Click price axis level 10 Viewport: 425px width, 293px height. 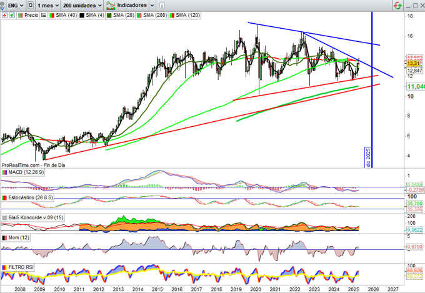click(411, 96)
